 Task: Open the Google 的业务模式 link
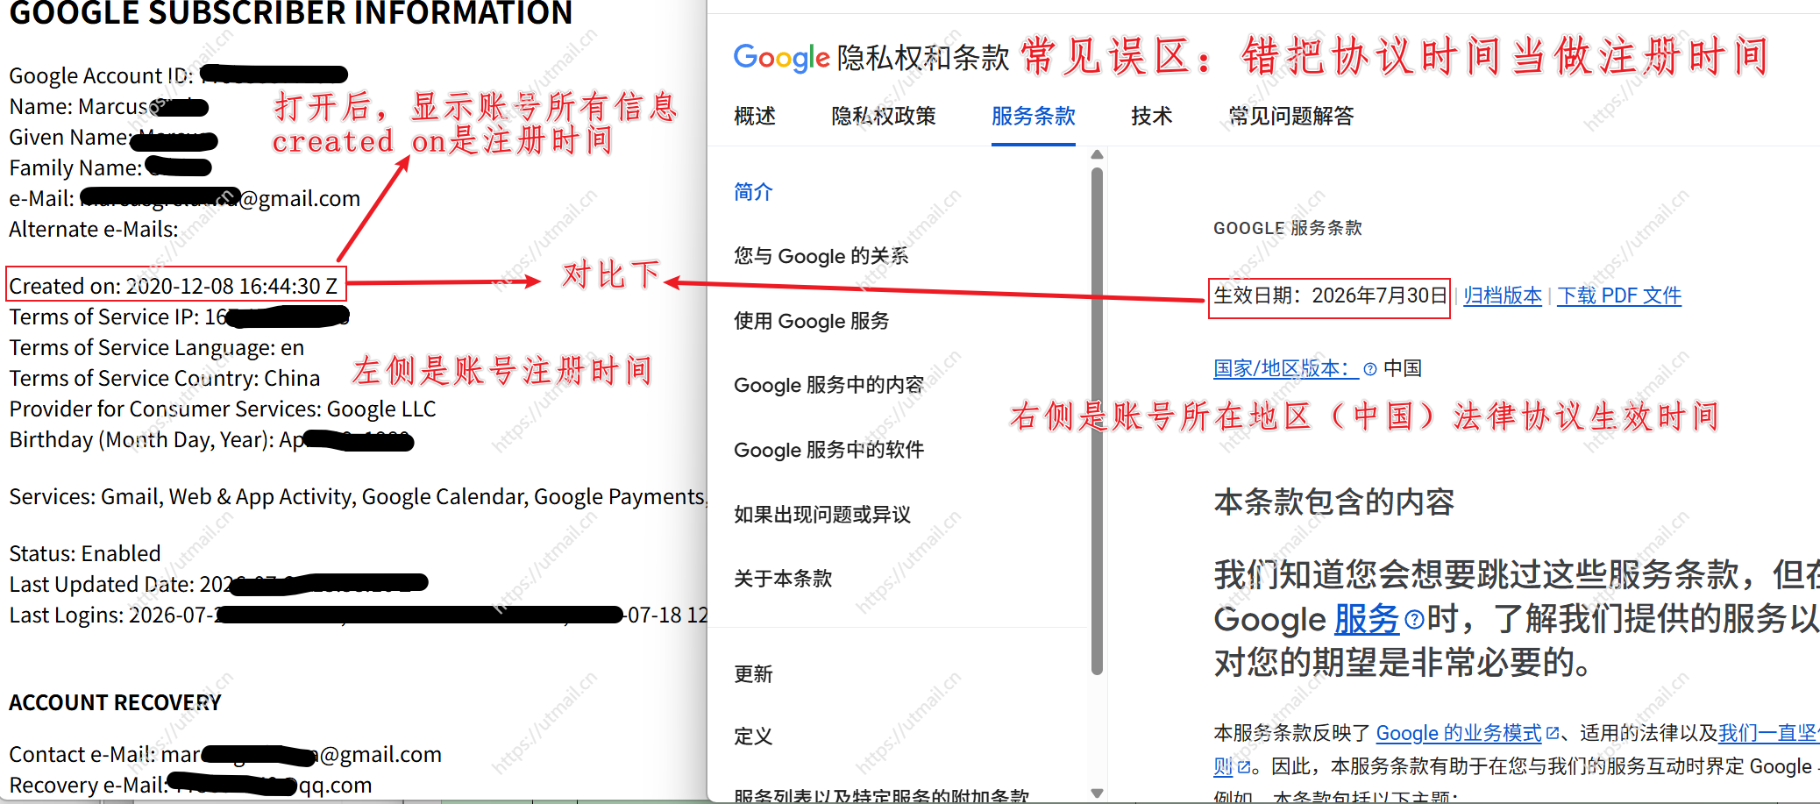pos(1459,733)
